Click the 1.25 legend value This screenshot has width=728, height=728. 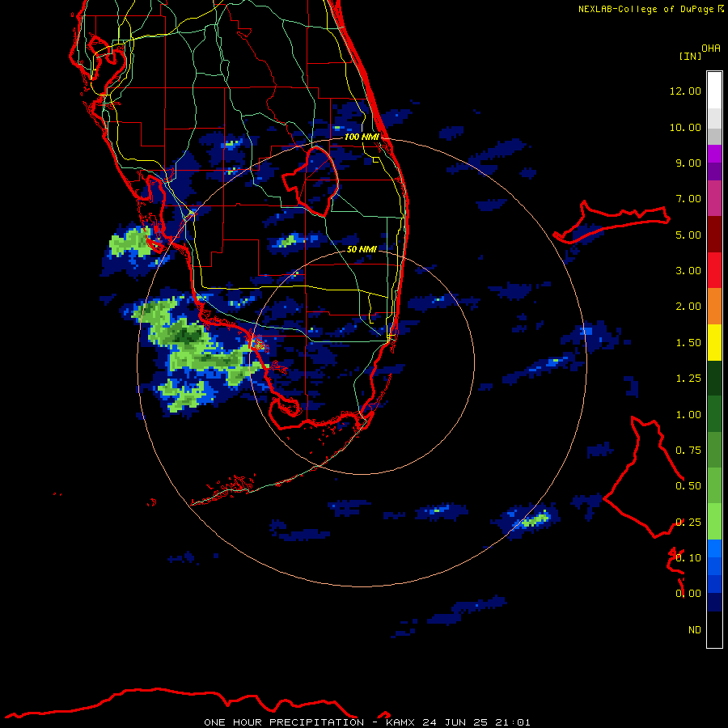pyautogui.click(x=688, y=379)
